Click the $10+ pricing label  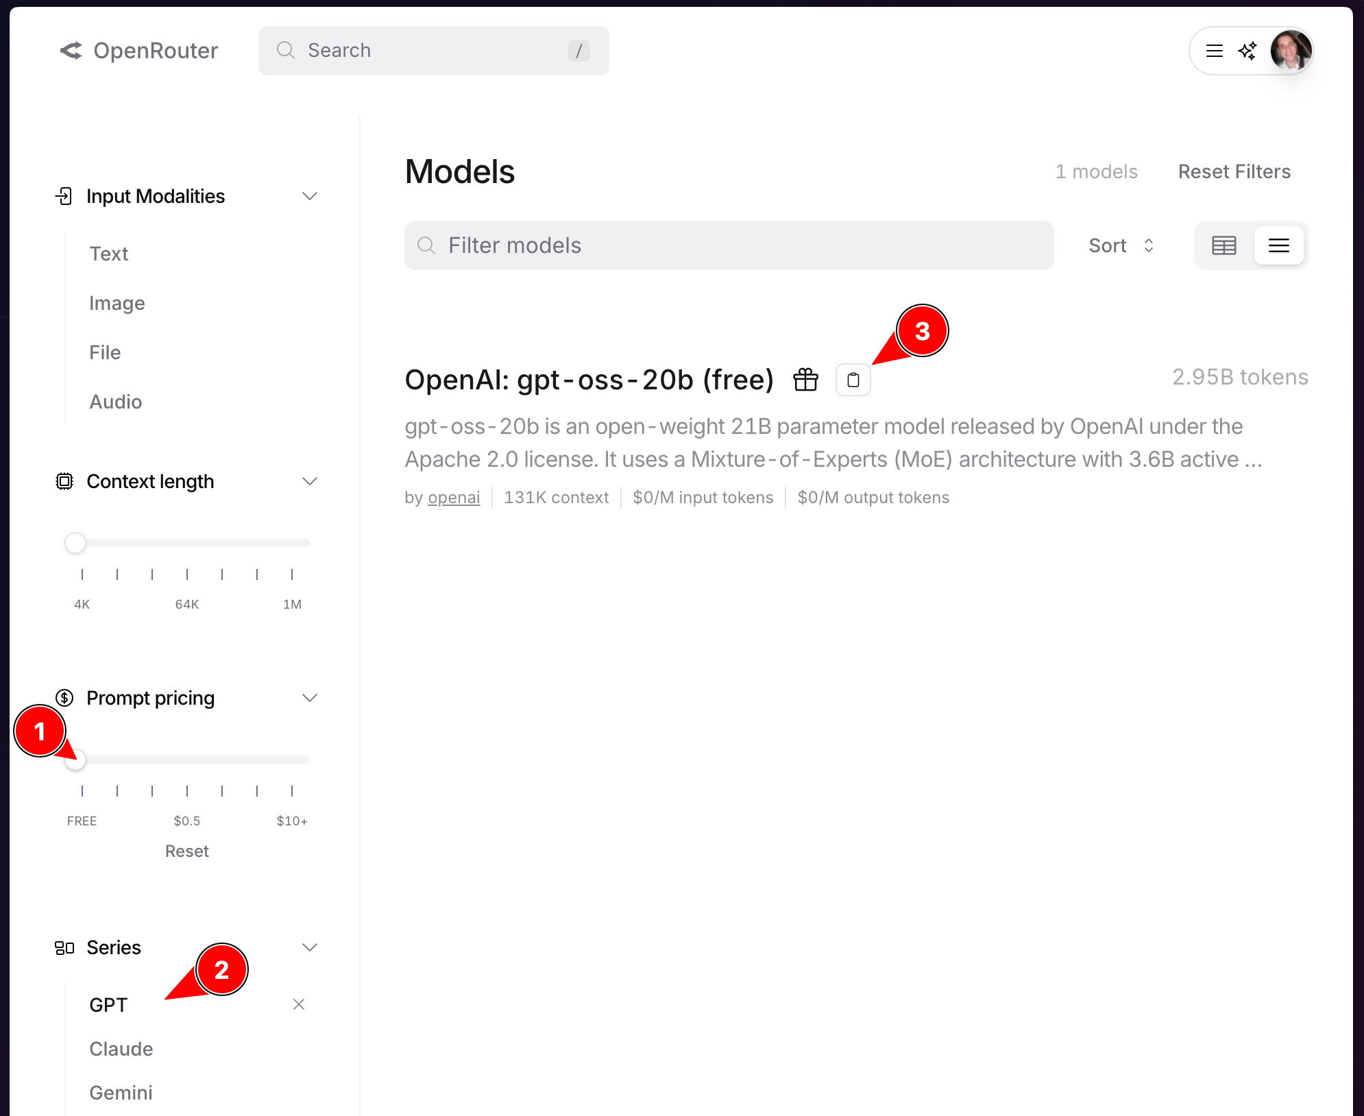(x=292, y=821)
